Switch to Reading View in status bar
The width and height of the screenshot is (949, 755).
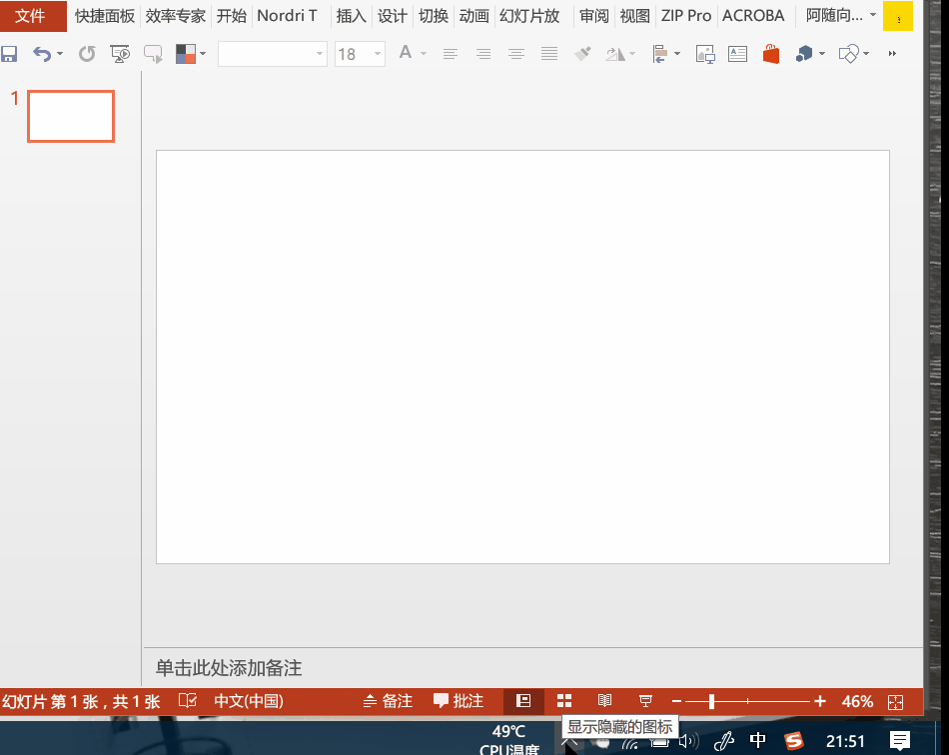tap(604, 701)
